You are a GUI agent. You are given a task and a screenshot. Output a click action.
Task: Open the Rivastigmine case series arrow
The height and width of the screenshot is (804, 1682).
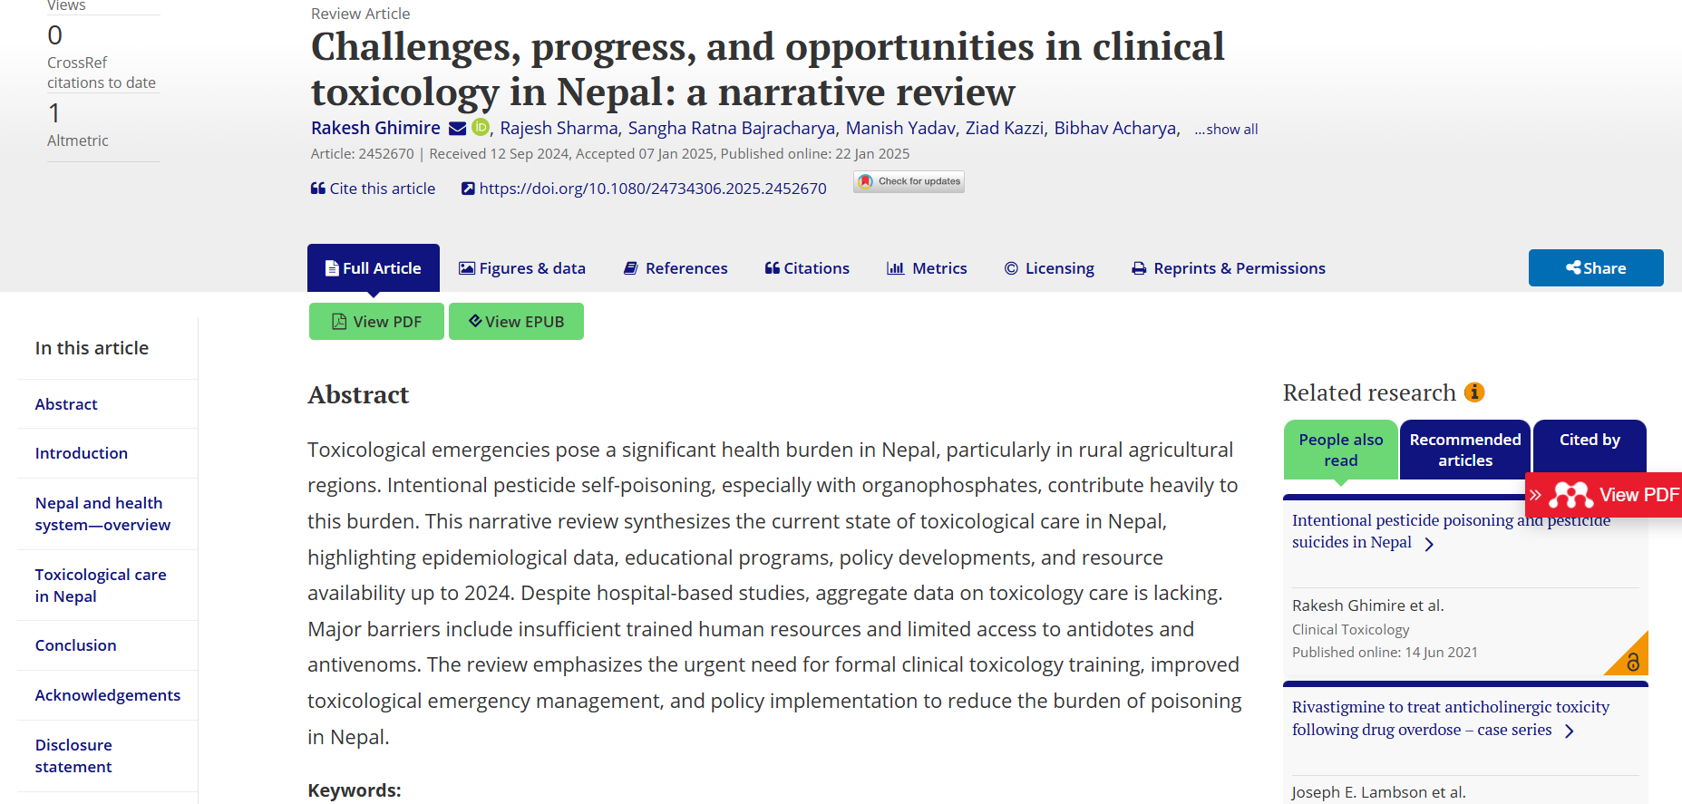tap(1570, 731)
